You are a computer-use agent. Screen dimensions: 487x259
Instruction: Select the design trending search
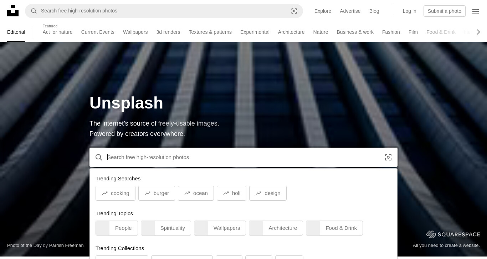tap(268, 193)
